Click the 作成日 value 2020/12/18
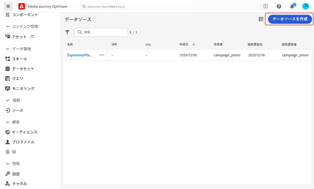The height and width of the screenshot is (189, 314). click(188, 55)
